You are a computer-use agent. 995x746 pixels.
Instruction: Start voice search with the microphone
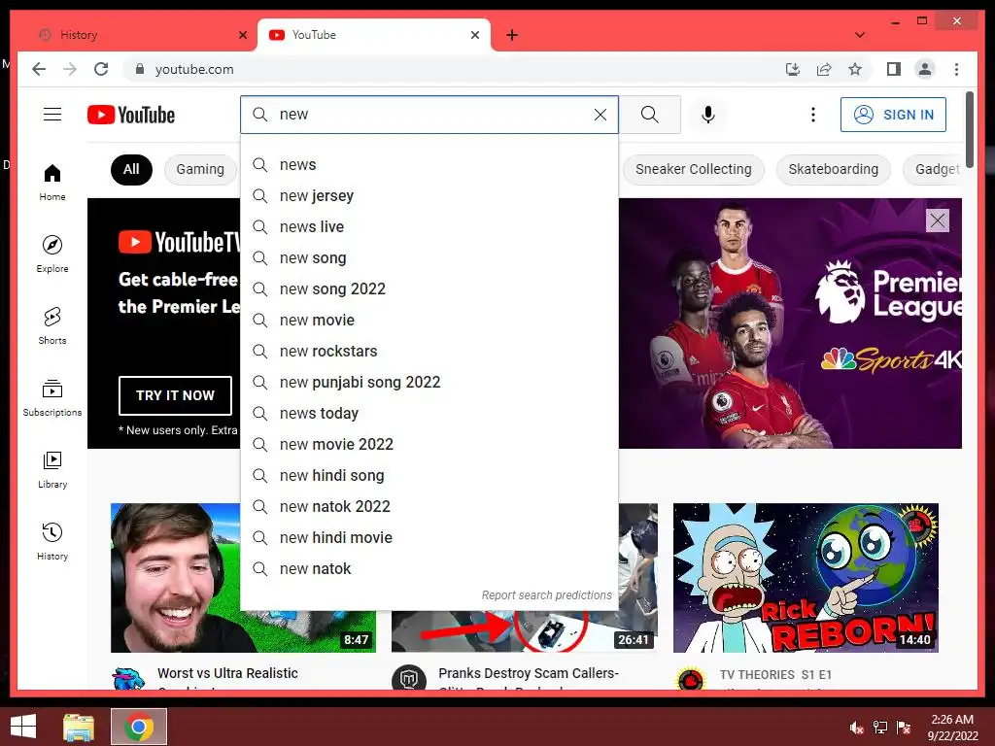pos(708,115)
